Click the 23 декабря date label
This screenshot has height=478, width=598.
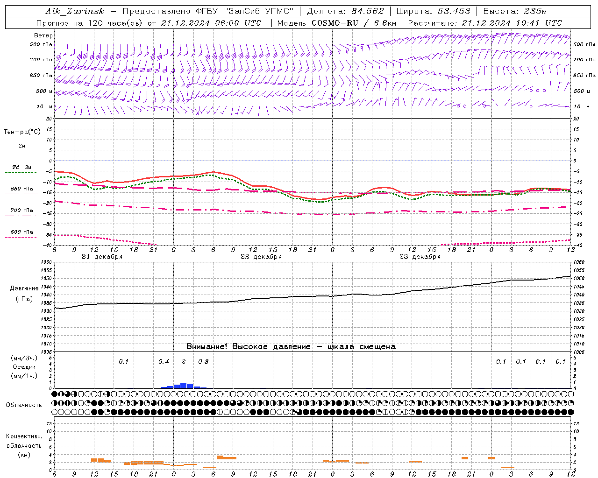[x=420, y=257]
